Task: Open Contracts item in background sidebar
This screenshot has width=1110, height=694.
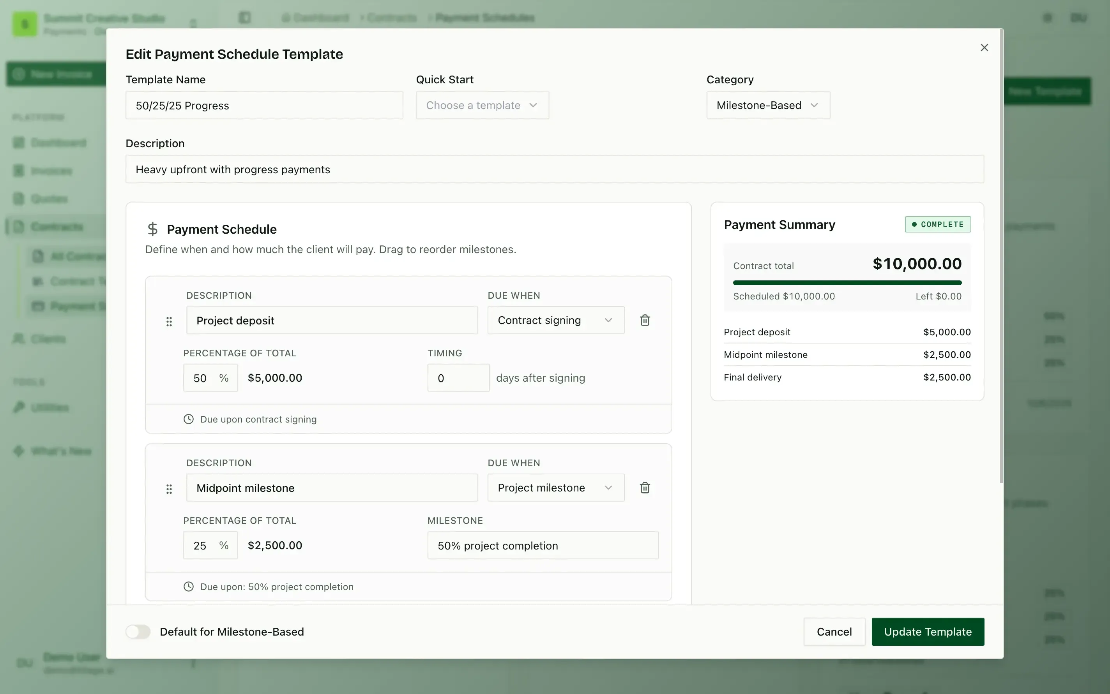Action: pos(57,227)
